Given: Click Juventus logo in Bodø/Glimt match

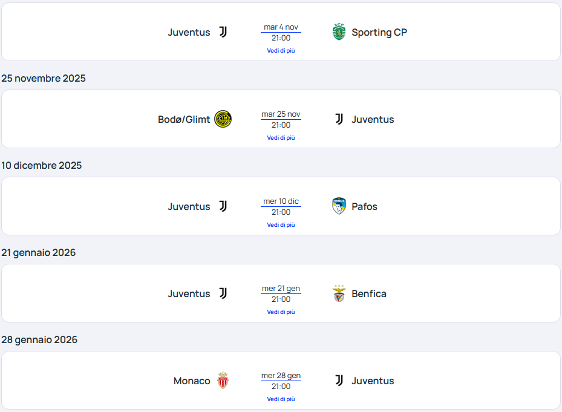Looking at the screenshot, I should [x=339, y=119].
